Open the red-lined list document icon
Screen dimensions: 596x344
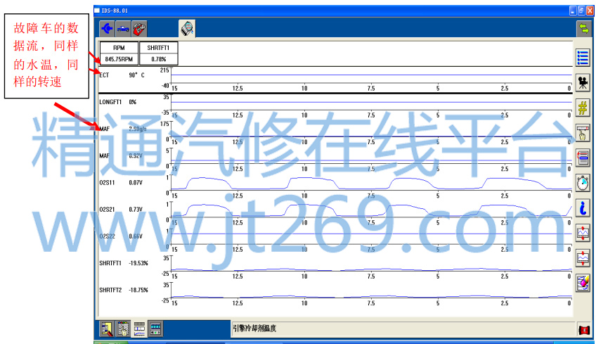pos(583,158)
